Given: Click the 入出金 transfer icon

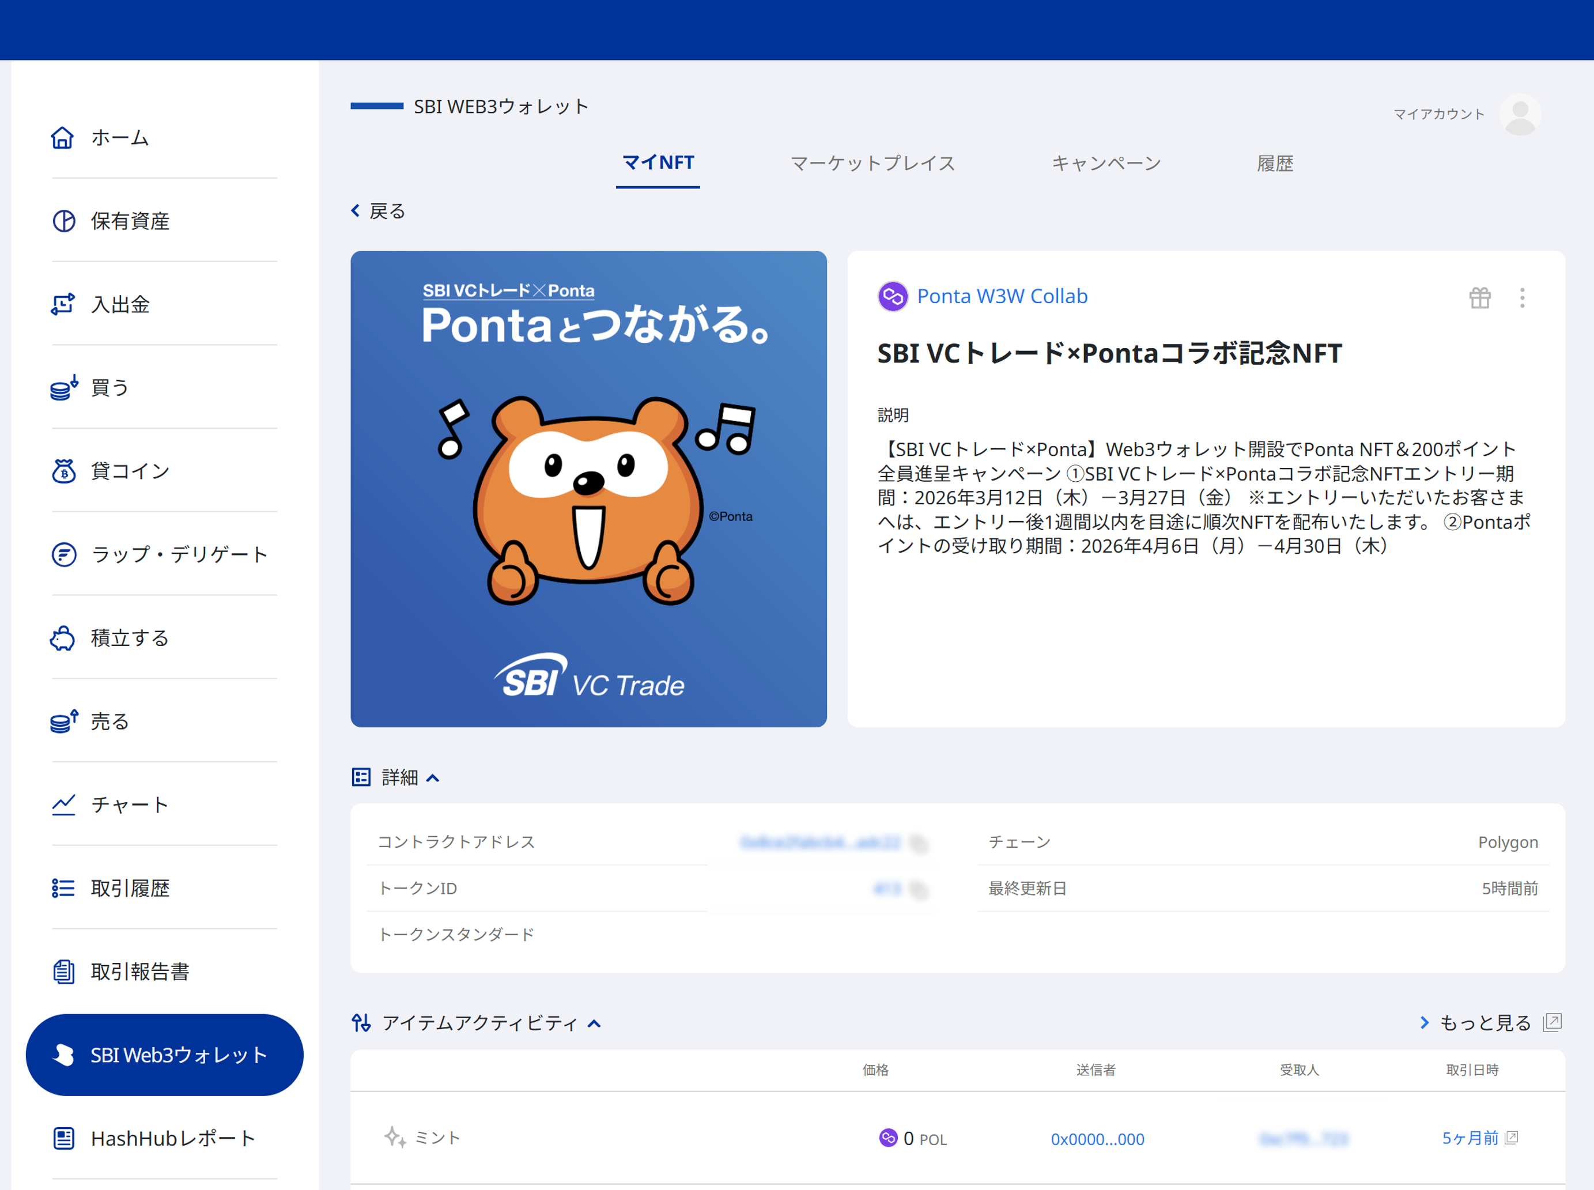Looking at the screenshot, I should (x=63, y=304).
